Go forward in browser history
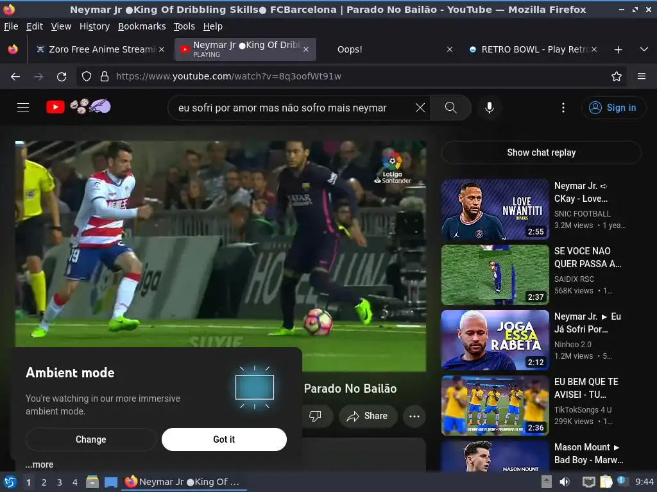657x492 pixels. 38,76
